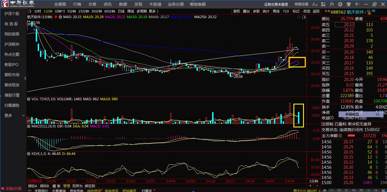This screenshot has width=387, height=192.
Task: Open KD indicator settings circle icon
Action: (x=29, y=153)
